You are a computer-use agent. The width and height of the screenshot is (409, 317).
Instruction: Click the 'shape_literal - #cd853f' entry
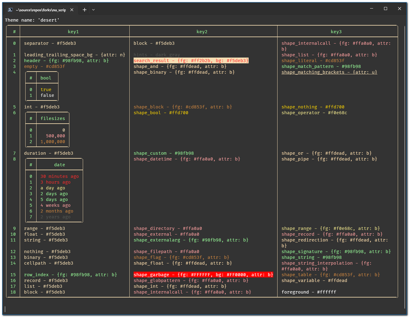(x=313, y=61)
